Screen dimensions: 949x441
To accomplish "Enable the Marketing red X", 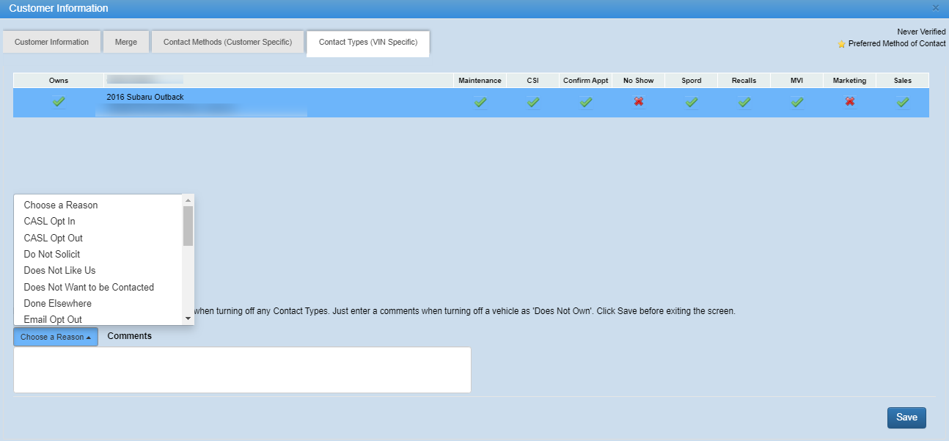I will (x=850, y=101).
